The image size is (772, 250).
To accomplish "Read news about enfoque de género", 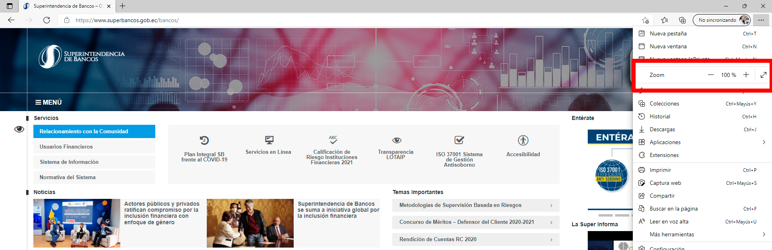I will point(162,213).
